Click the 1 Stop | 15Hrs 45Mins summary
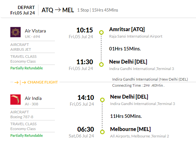The image size is (196, 149). 98,10
